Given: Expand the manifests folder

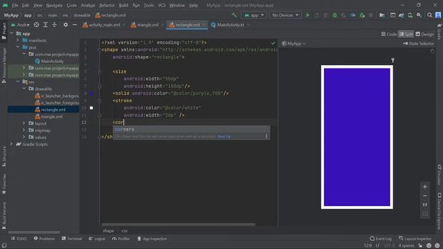Looking at the screenshot, I should (18, 40).
